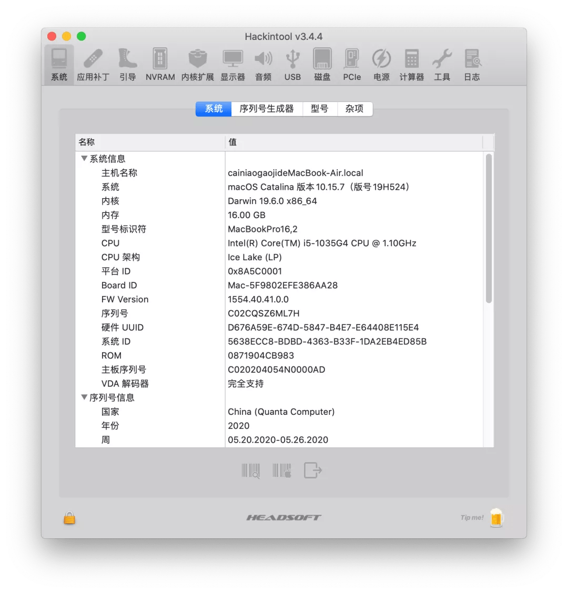Click the 名称 column header

150,142
